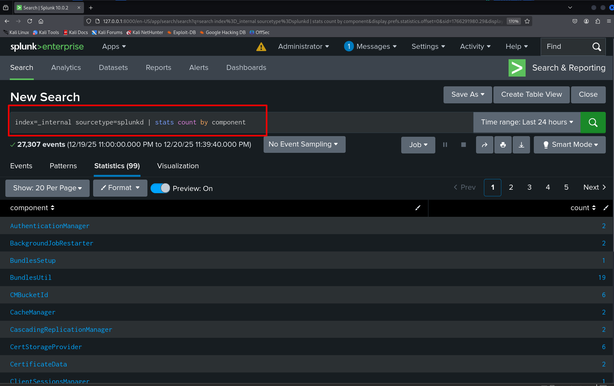Viewport: 614px width, 386px height.
Task: Open the Smart Mode dropdown
Action: (x=570, y=145)
